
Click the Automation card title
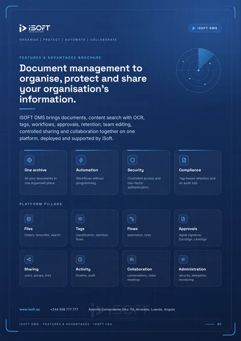tap(87, 170)
